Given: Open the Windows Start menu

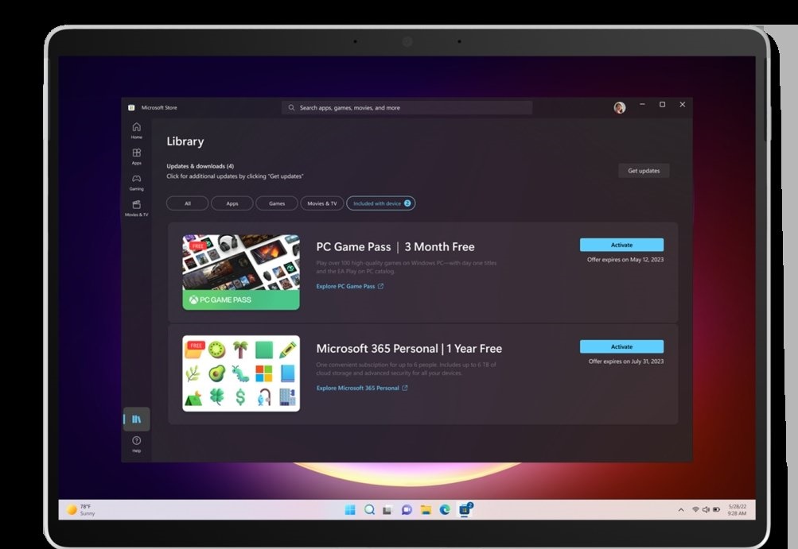Looking at the screenshot, I should point(350,510).
